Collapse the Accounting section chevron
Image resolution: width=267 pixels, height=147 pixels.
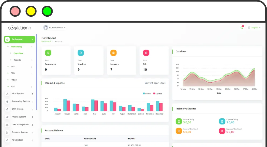click(x=32, y=47)
